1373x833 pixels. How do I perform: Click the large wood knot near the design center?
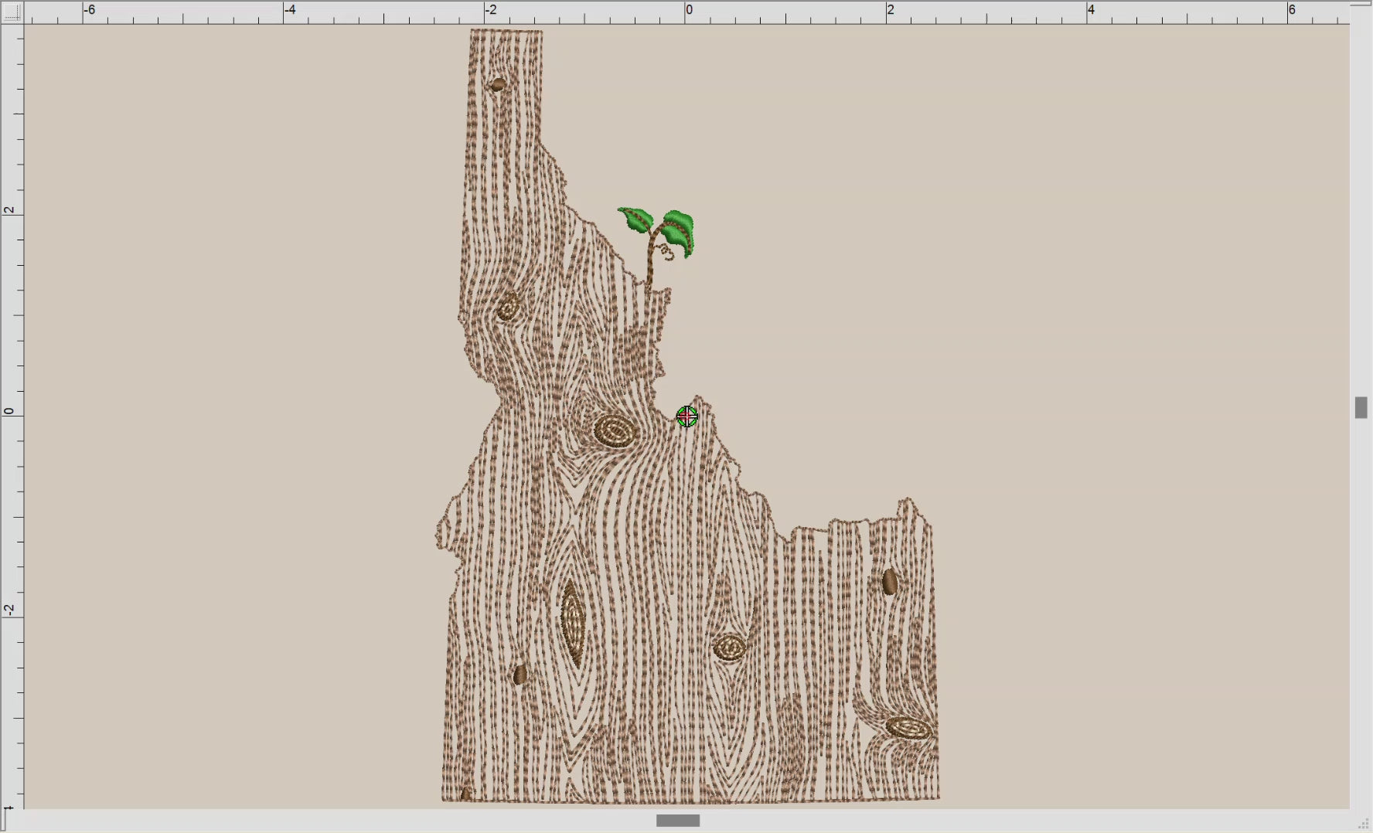[x=615, y=433]
